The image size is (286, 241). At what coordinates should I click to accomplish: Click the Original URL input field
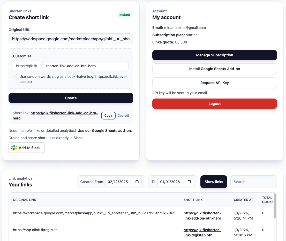click(x=71, y=39)
